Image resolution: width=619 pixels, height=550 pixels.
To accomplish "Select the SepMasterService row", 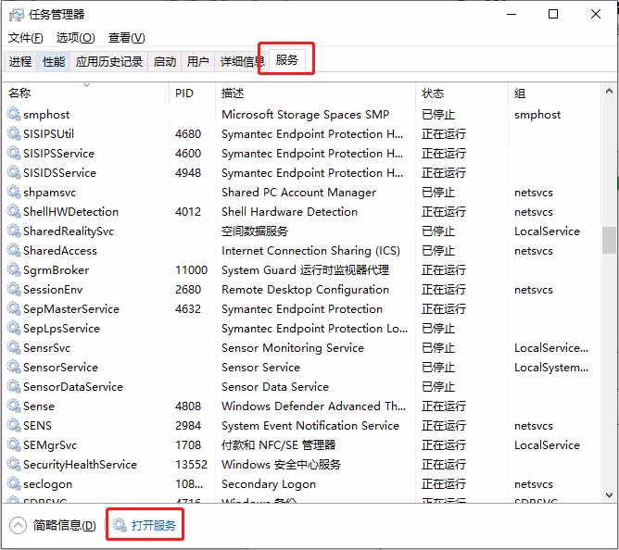I will pos(71,309).
